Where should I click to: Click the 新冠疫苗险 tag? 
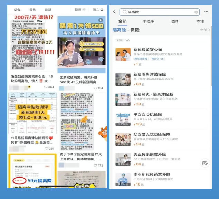[141, 59]
